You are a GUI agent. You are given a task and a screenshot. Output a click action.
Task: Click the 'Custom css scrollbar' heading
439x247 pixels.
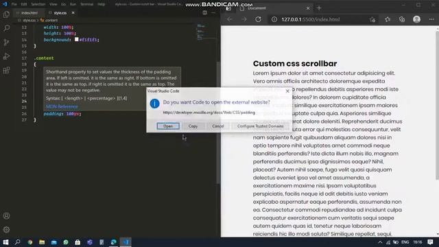click(295, 64)
